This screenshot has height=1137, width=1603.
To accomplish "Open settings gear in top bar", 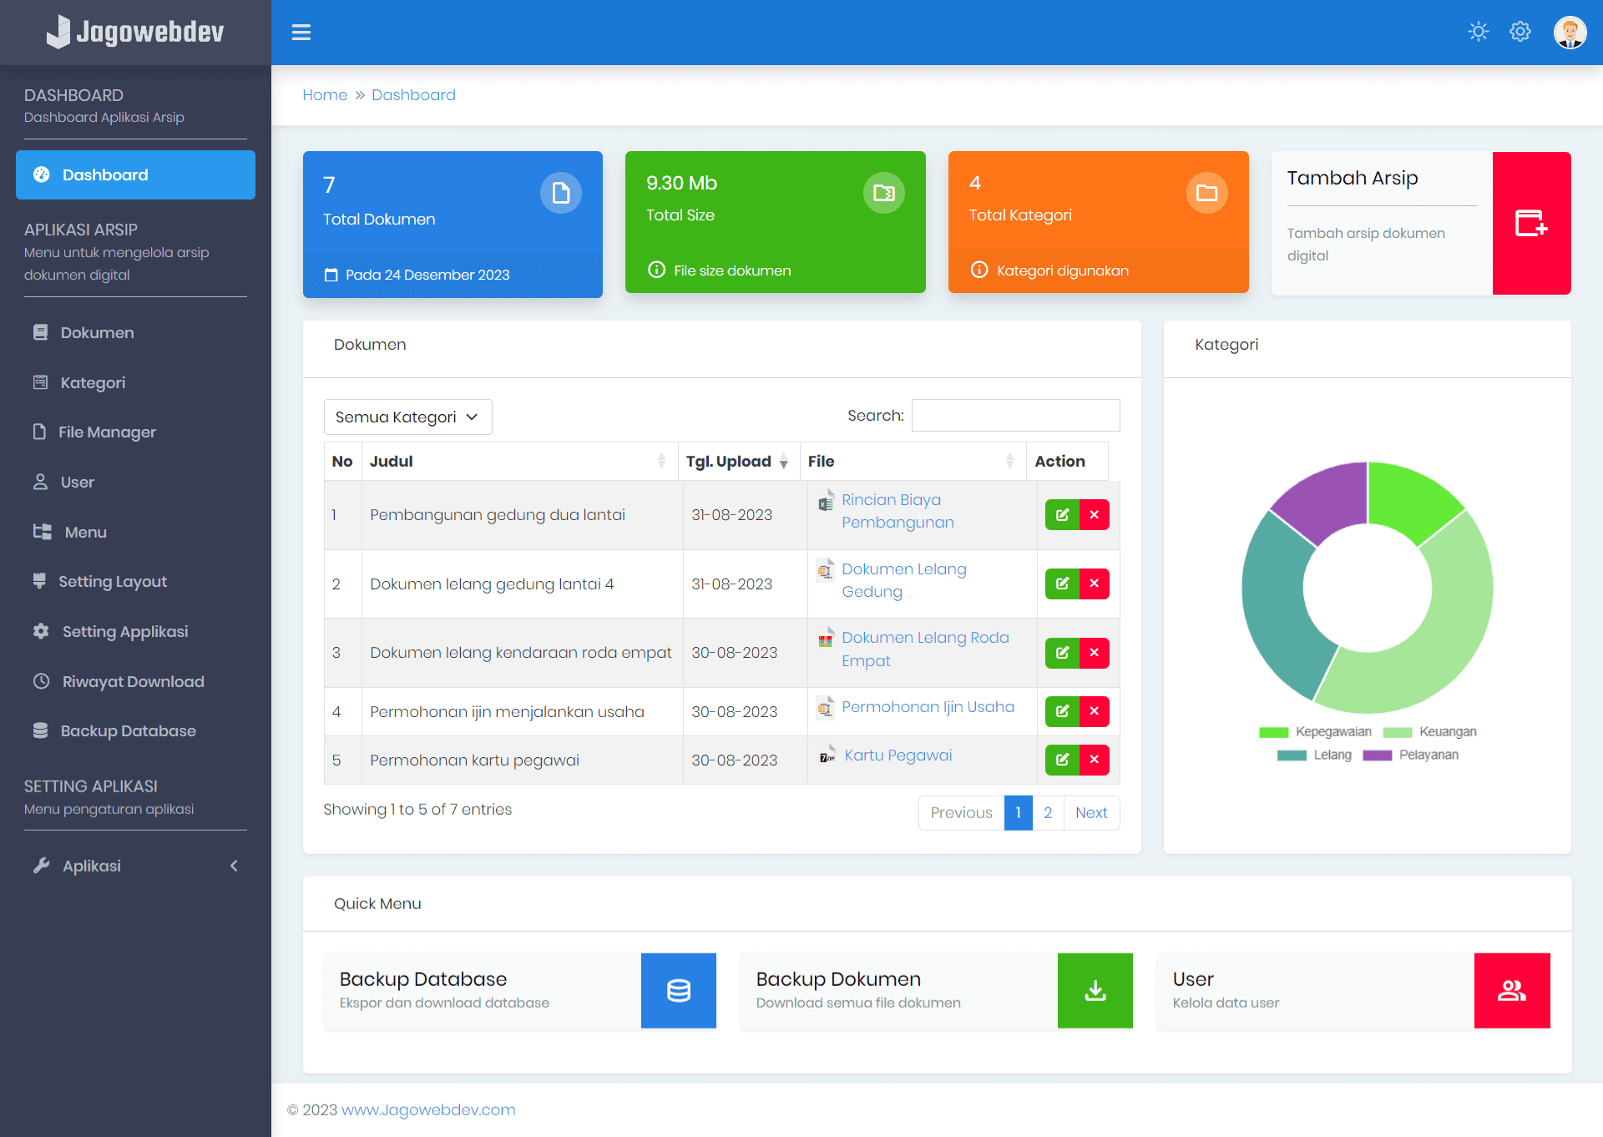I will click(1520, 32).
